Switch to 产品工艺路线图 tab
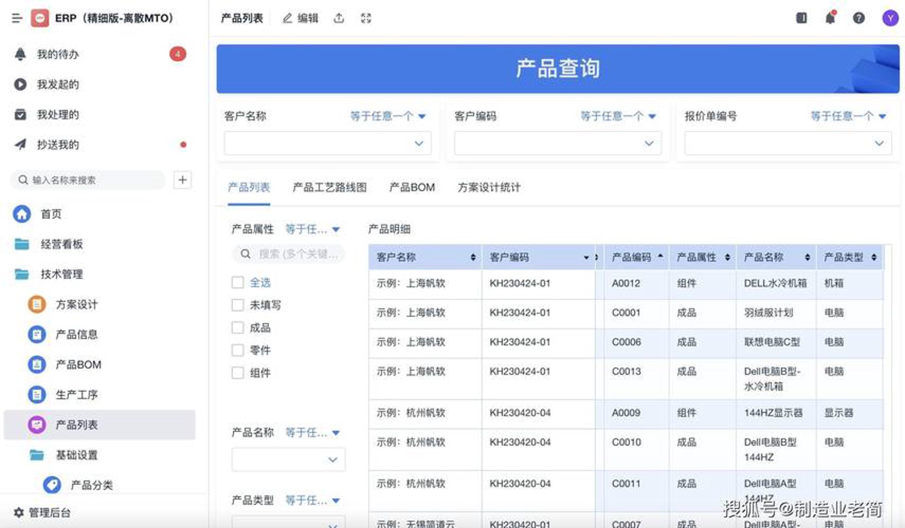Image resolution: width=905 pixels, height=528 pixels. pyautogui.click(x=329, y=187)
